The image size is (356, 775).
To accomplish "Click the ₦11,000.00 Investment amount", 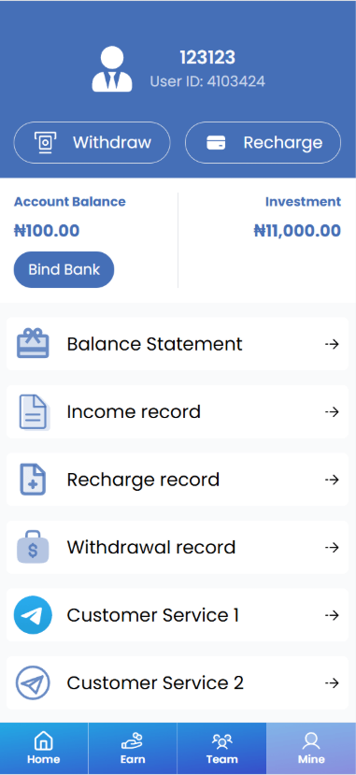I will pos(297,231).
